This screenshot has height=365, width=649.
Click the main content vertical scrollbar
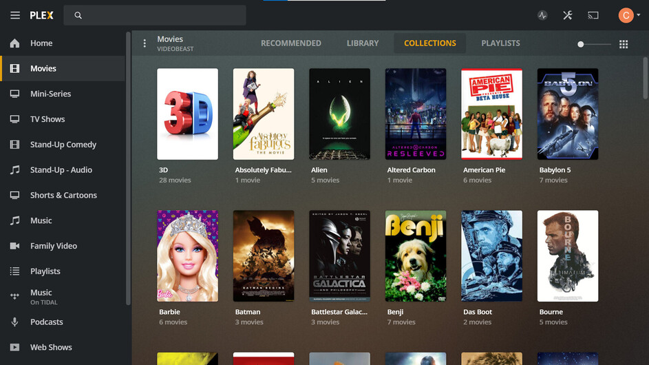pyautogui.click(x=646, y=78)
